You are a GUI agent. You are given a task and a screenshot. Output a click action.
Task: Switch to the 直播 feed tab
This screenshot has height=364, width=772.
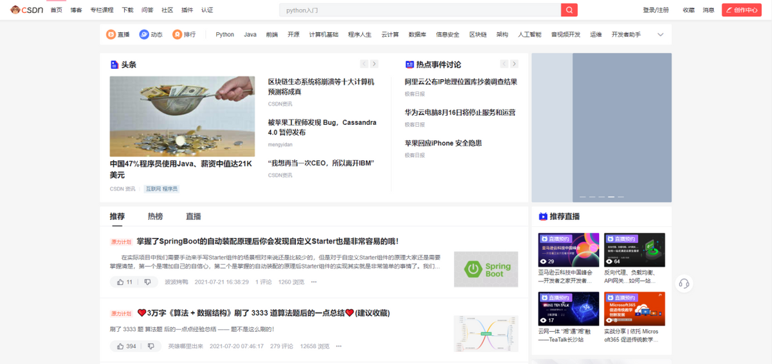[193, 217]
